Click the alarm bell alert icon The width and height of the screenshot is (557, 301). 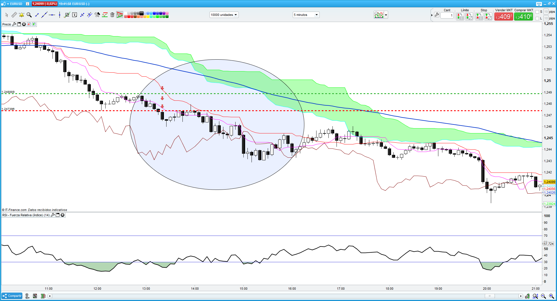(21, 15)
